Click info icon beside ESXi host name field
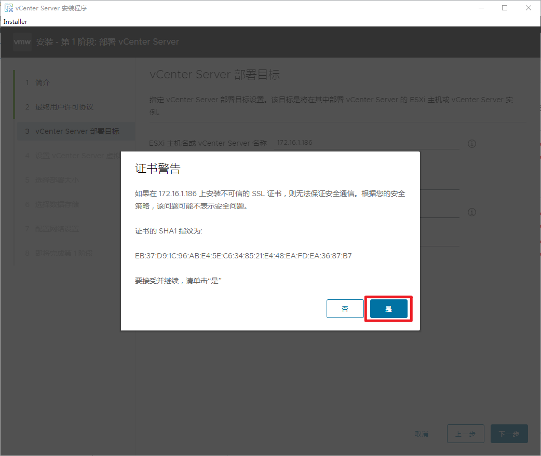The image size is (541, 456). (x=471, y=144)
